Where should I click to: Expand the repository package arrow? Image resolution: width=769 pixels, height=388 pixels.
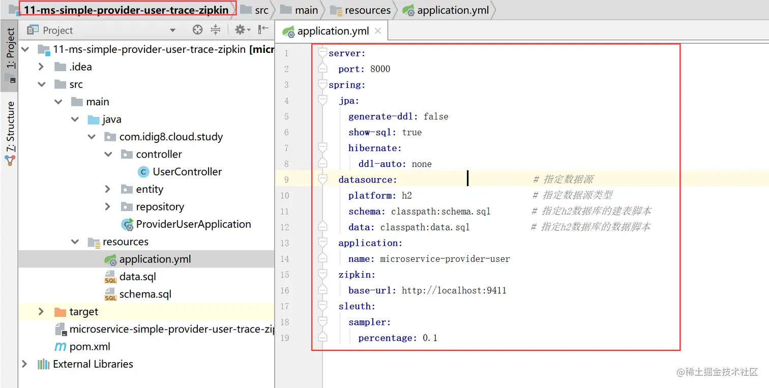pyautogui.click(x=108, y=206)
